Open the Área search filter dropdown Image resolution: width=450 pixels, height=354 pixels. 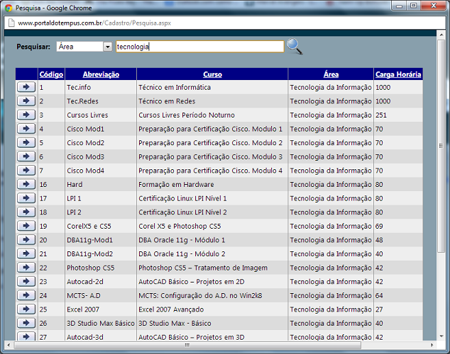(x=84, y=46)
